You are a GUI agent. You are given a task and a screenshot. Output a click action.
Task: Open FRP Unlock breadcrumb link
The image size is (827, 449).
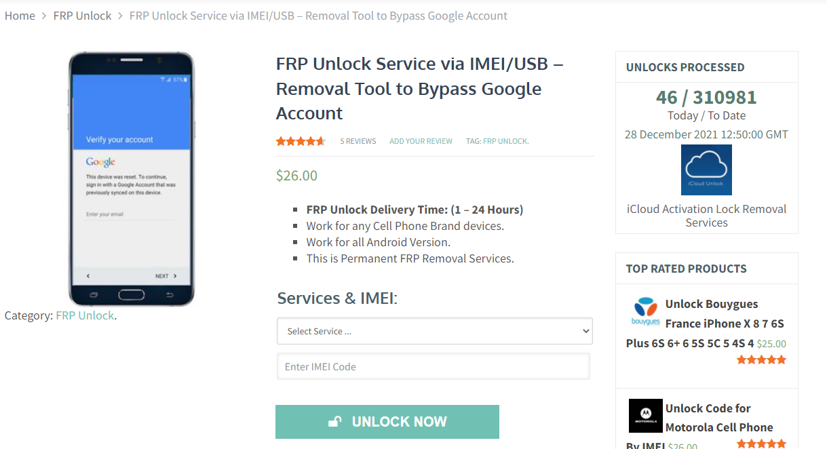click(82, 16)
